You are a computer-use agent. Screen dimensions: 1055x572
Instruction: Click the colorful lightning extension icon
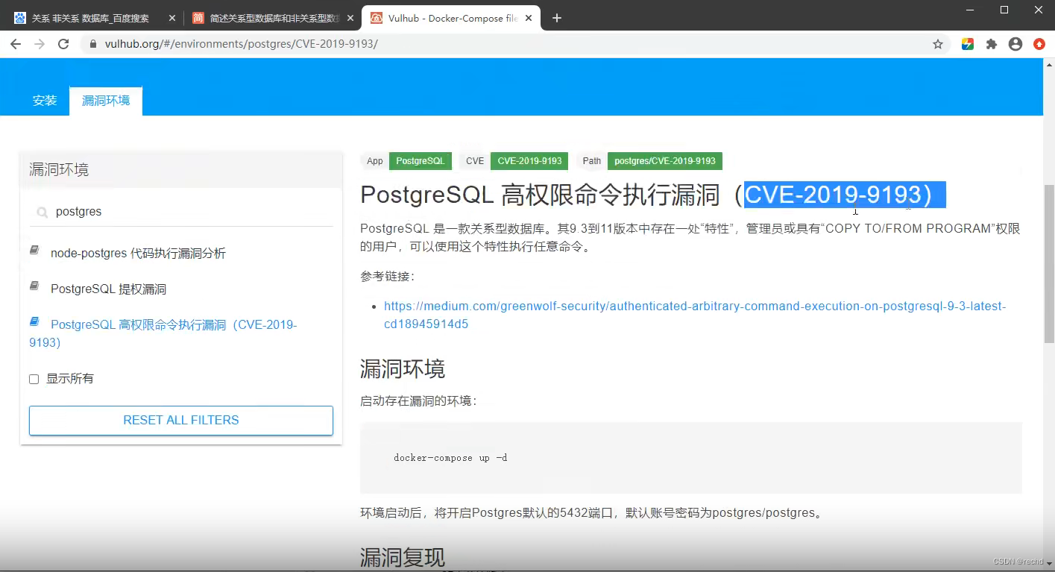(967, 44)
